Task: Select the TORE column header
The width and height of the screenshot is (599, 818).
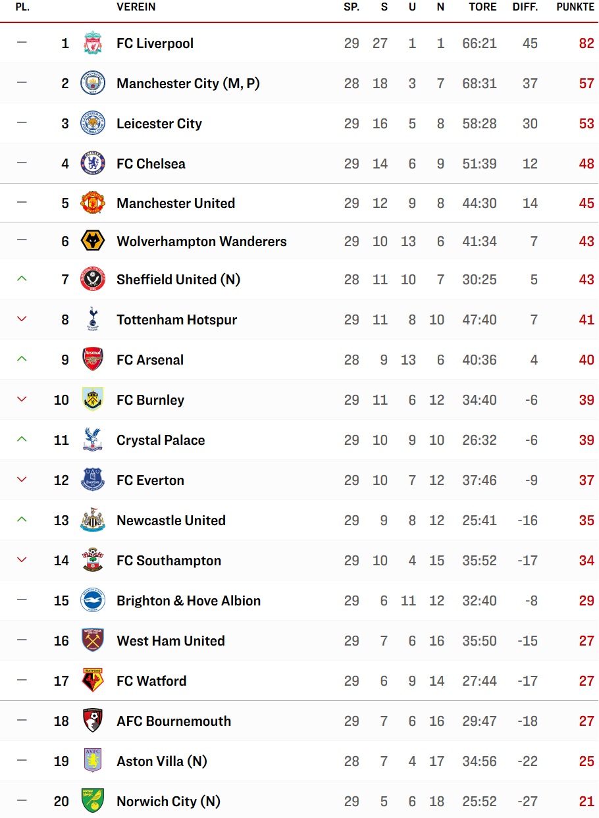Action: coord(482,7)
